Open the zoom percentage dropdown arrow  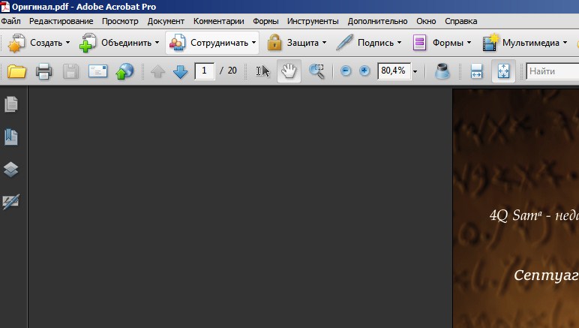click(x=415, y=71)
